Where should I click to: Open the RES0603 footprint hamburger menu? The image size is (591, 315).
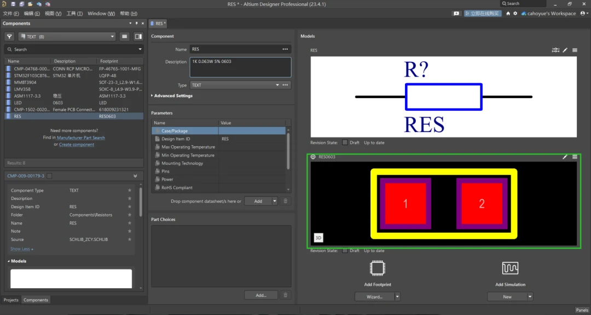575,157
